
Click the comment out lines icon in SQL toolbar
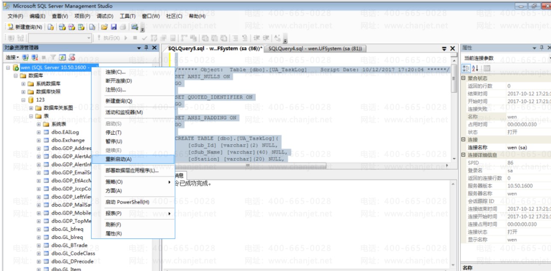click(235, 38)
